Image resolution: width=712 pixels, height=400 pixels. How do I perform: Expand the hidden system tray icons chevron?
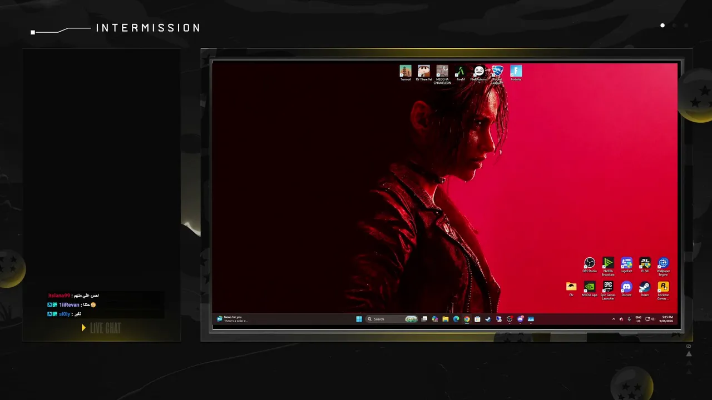(614, 319)
